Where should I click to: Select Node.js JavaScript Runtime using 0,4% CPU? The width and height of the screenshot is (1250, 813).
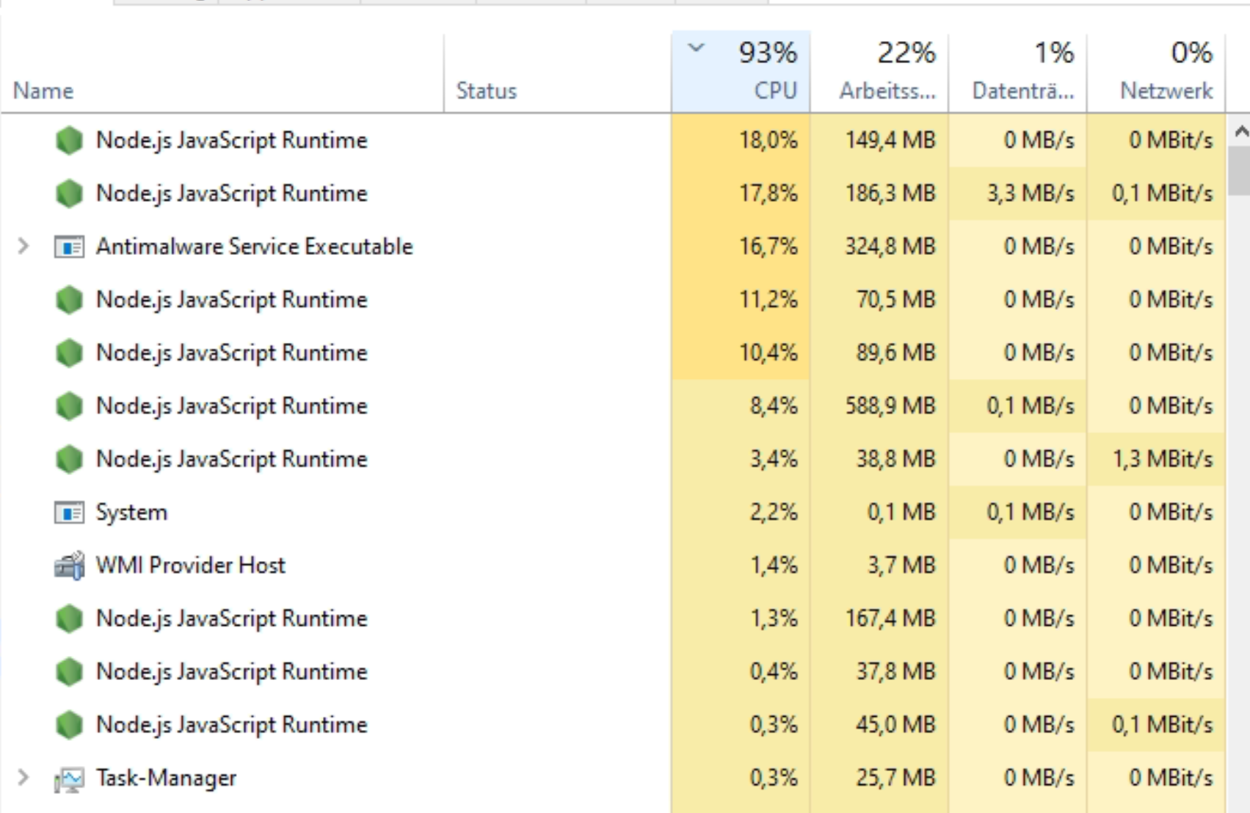[231, 671]
